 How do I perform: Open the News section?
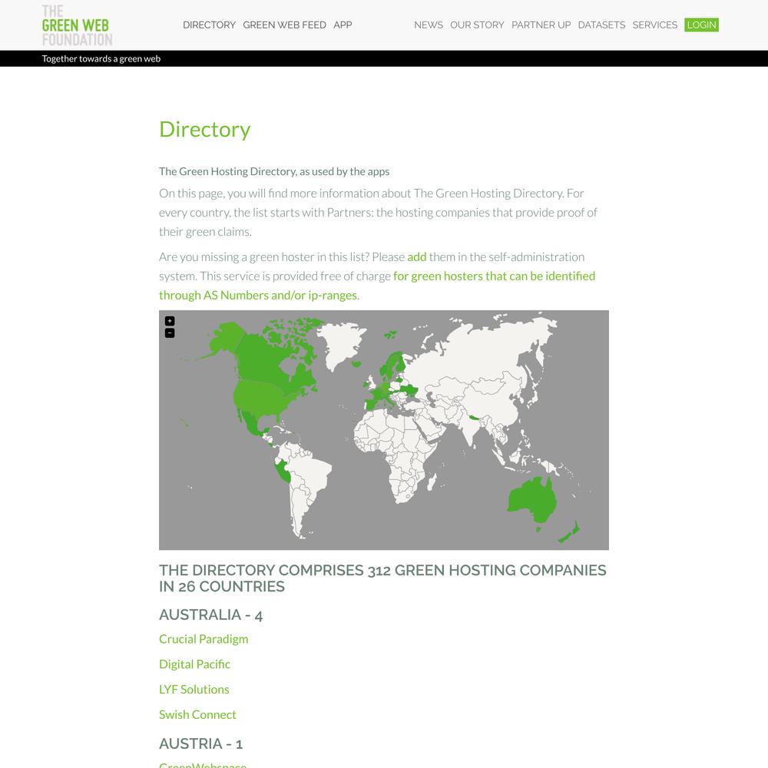tap(429, 25)
